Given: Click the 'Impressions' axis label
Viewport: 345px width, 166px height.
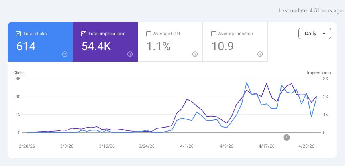Looking at the screenshot, I should 318,73.
